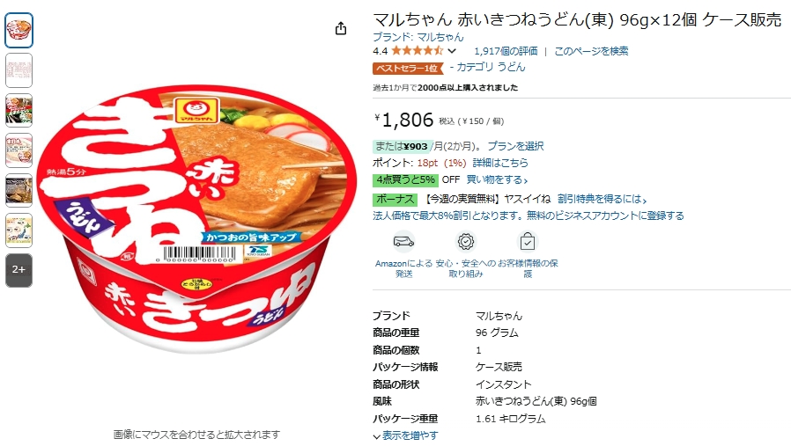Image resolution: width=791 pixels, height=446 pixels.
Task: Click このページを検索 link
Action: tap(591, 51)
